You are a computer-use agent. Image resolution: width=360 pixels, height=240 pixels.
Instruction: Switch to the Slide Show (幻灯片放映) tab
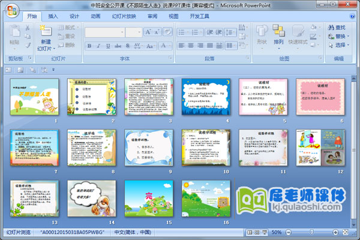(x=124, y=16)
